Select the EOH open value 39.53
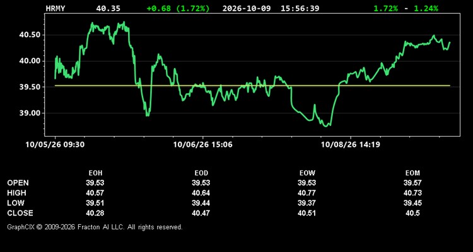Screen dimensions: 473x252 [x=95, y=183]
